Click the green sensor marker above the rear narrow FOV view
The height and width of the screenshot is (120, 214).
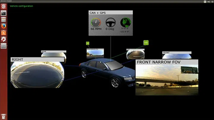tap(88, 43)
